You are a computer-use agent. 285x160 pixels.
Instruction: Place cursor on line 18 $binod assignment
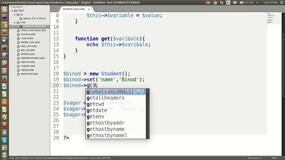(97, 74)
